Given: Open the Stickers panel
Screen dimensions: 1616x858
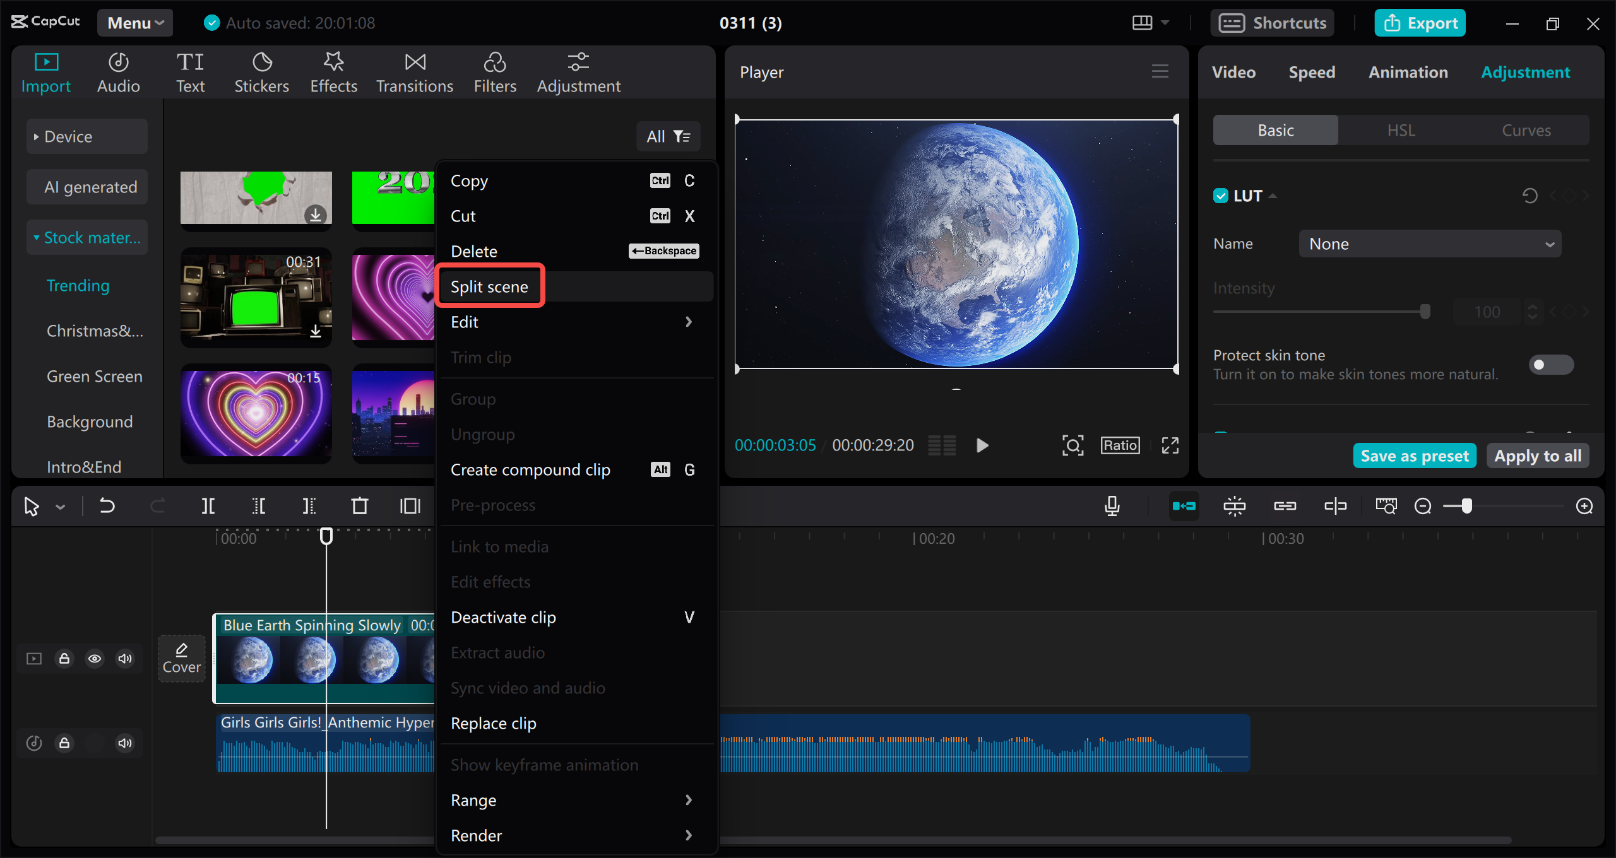Looking at the screenshot, I should (x=261, y=73).
